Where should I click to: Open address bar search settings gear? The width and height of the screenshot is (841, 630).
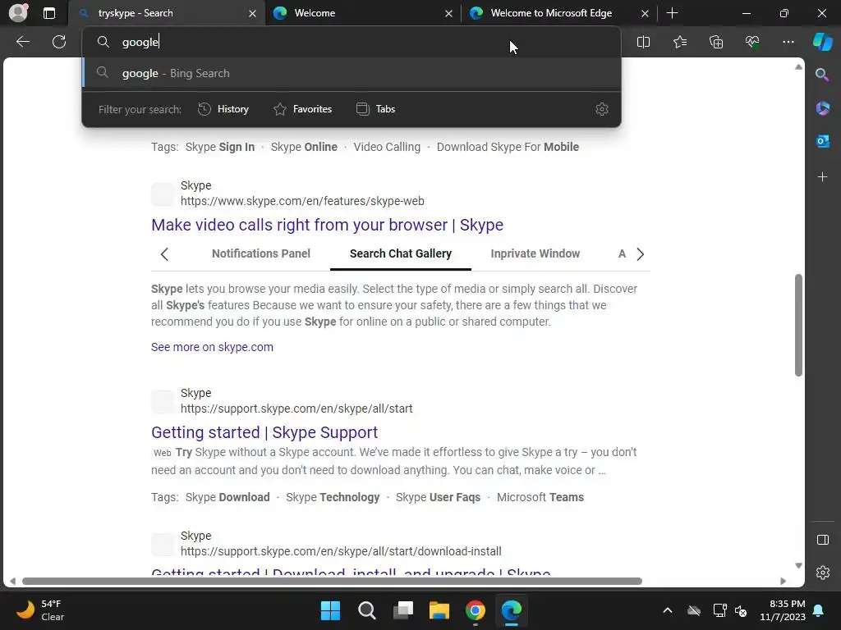point(602,109)
